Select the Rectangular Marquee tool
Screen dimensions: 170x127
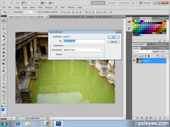(4, 25)
